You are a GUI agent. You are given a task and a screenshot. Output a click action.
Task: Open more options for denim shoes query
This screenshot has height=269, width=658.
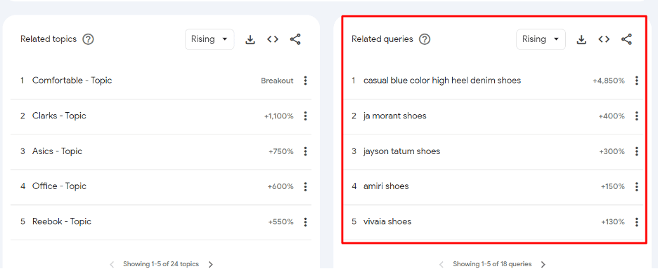(x=637, y=81)
